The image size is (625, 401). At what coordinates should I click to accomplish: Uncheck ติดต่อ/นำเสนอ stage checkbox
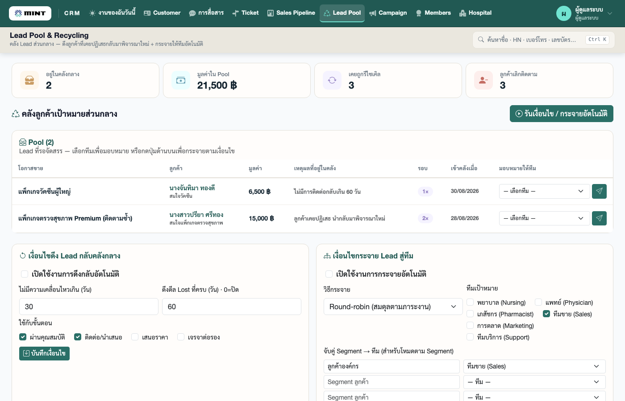click(78, 337)
